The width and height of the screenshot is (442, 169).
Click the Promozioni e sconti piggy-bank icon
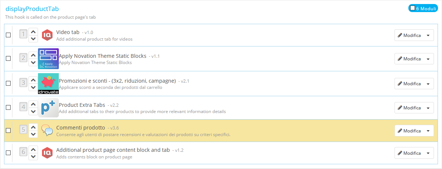[x=48, y=83]
